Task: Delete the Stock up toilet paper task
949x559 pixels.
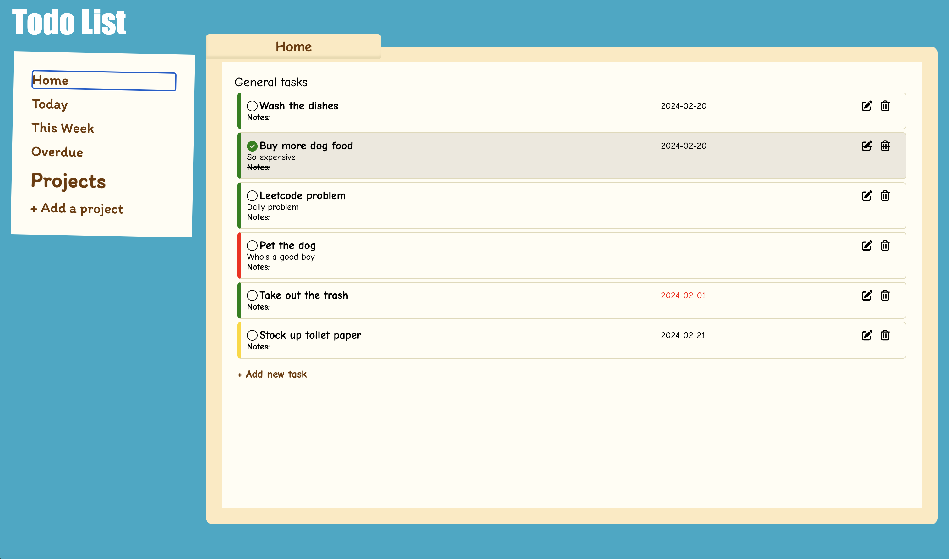Action: coord(885,335)
